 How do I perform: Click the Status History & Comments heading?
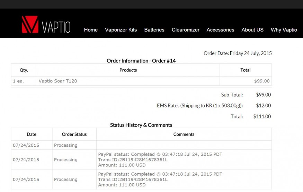coord(141,125)
